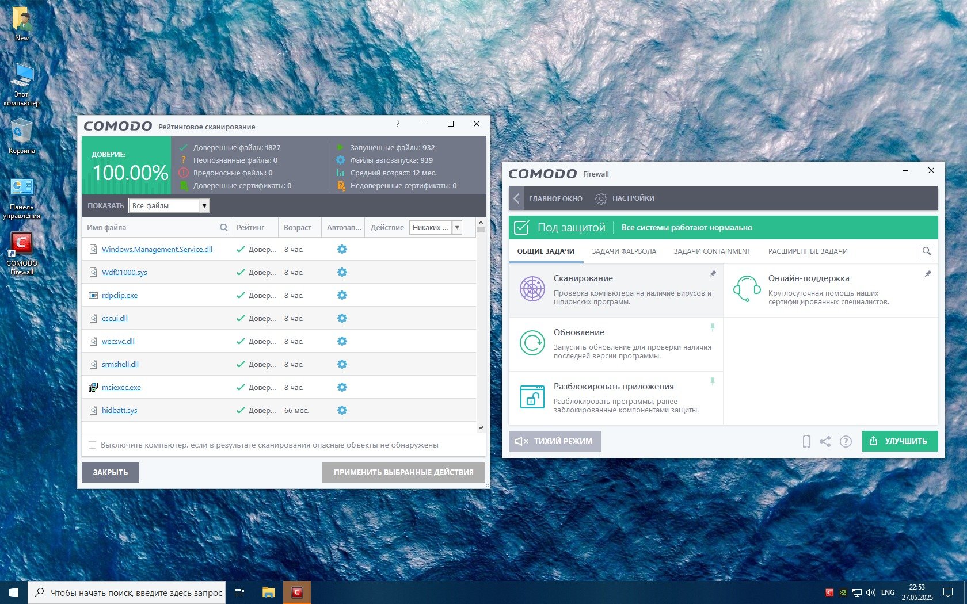967x604 pixels.
Task: Open Online Support headset icon
Action: [747, 289]
